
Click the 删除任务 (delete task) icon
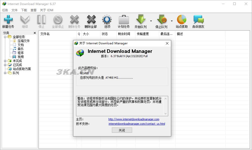74,20
